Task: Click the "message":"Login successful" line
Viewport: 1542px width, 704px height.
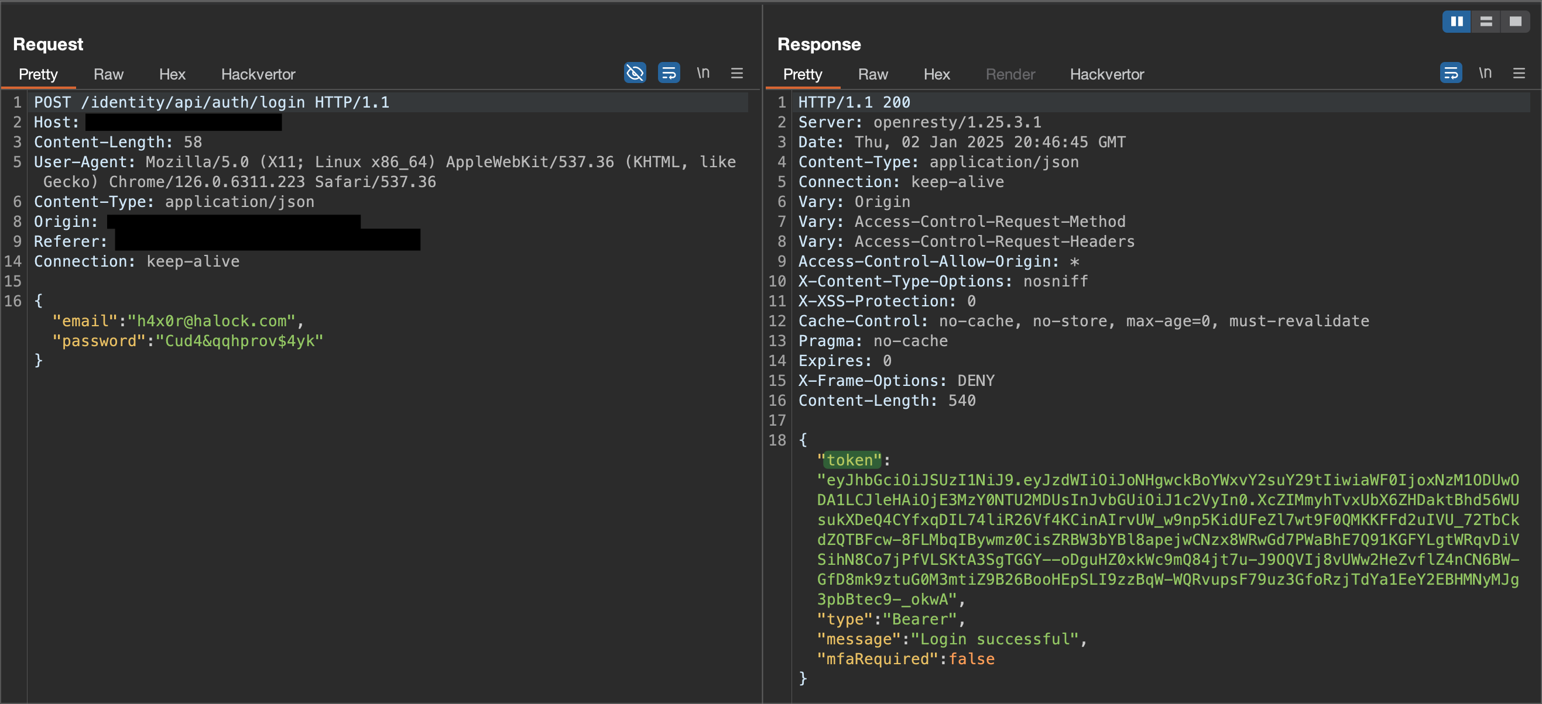Action: [952, 639]
